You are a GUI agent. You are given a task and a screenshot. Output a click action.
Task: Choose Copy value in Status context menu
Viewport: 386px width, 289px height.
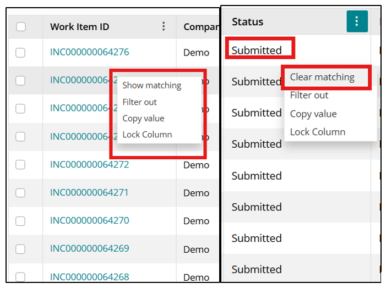click(x=313, y=114)
